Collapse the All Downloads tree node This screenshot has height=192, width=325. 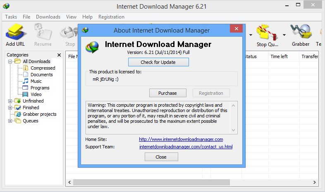point(10,61)
